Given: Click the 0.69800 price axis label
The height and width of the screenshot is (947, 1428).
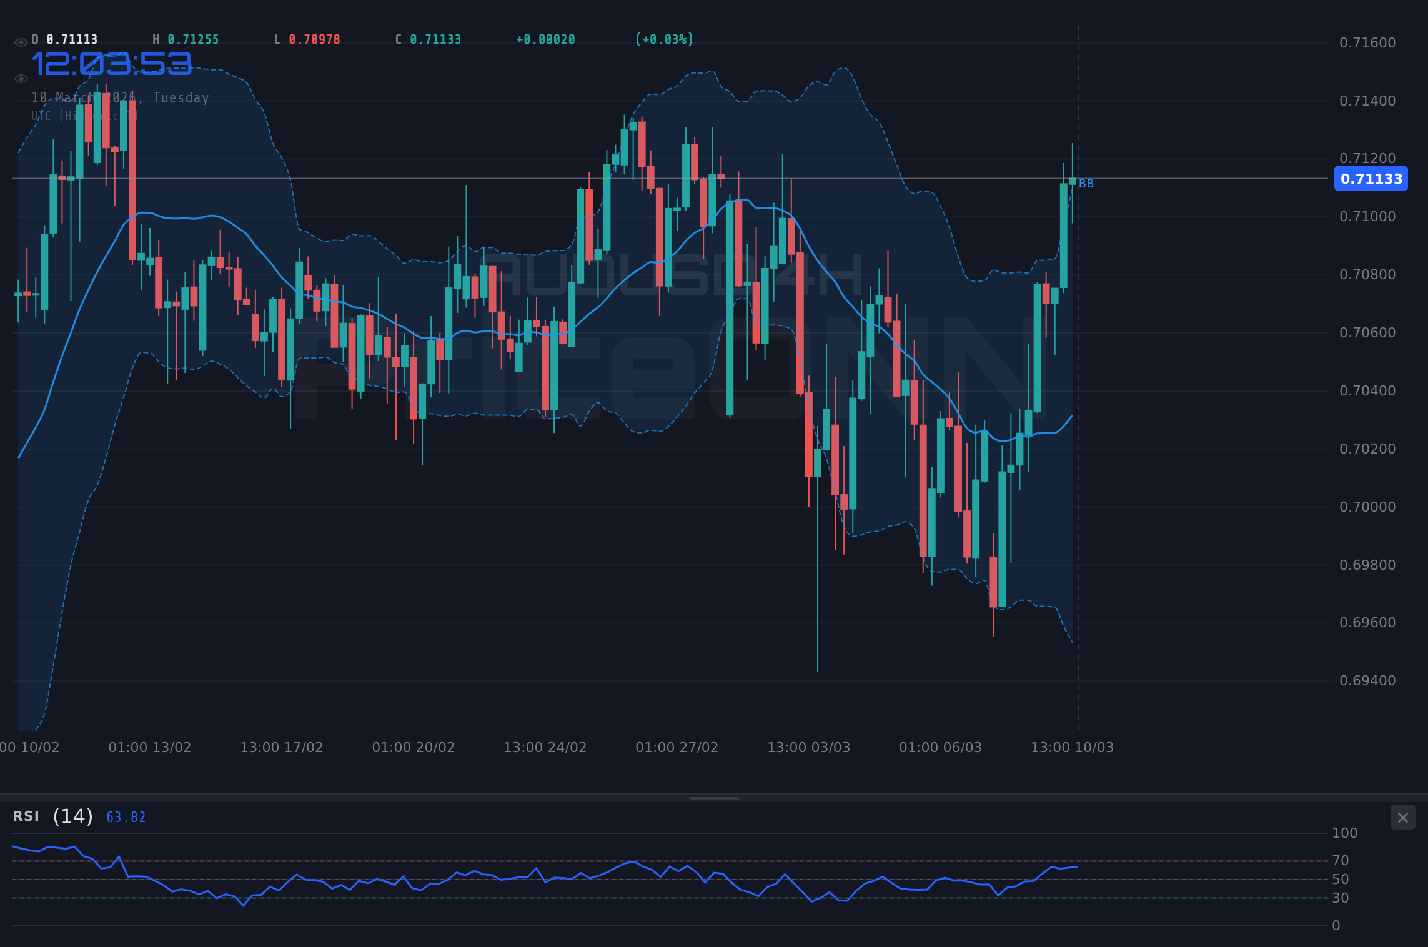Looking at the screenshot, I should [x=1367, y=565].
